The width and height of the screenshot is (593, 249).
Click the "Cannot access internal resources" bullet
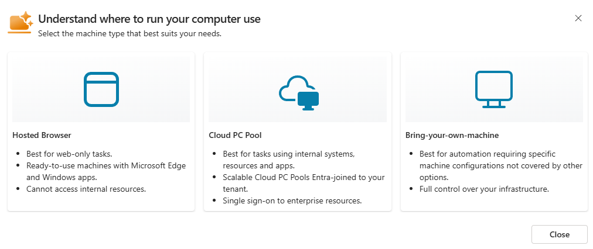[x=86, y=189]
